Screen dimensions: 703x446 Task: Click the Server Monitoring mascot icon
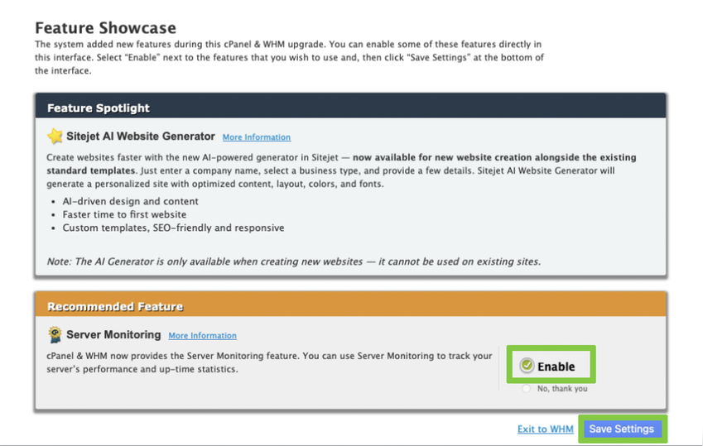(55, 335)
